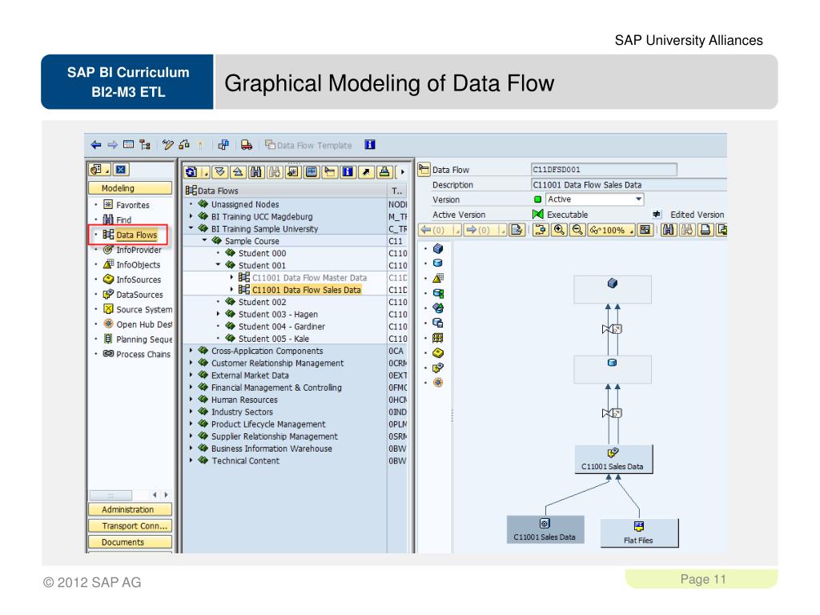Click the Description field with C11001 Data Flow Sales Data
Screen dimensions: 820x615
point(629,185)
